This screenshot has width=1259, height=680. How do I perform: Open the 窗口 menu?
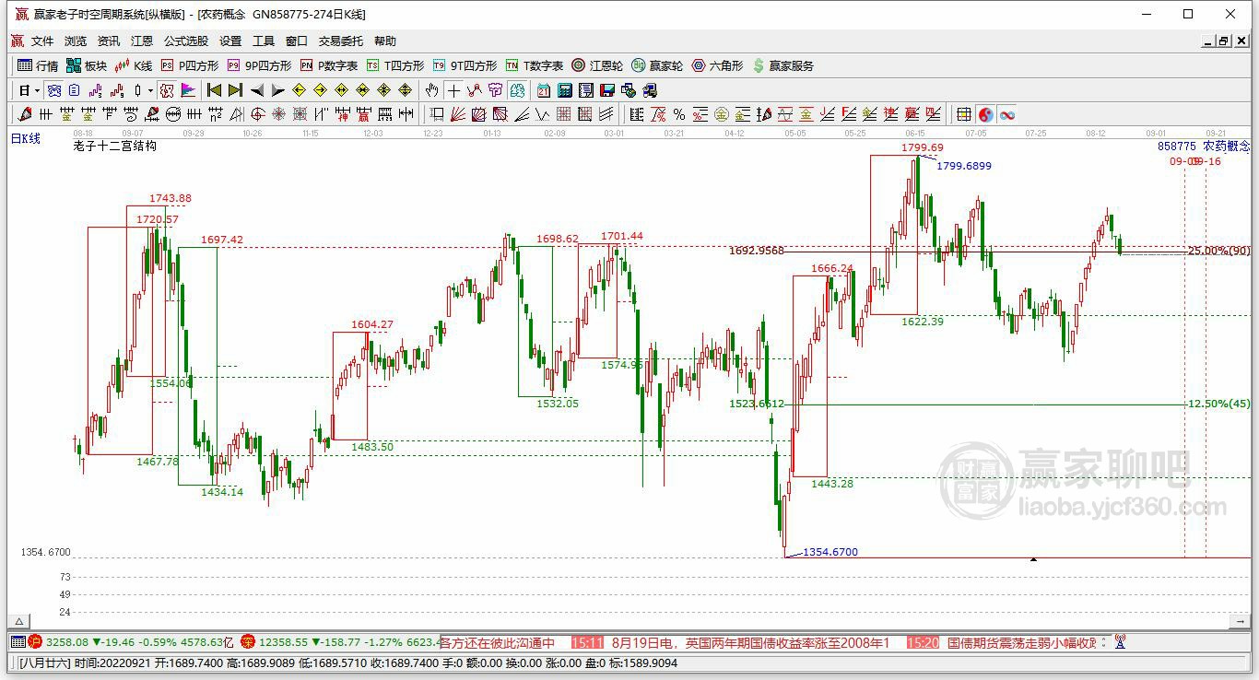297,41
